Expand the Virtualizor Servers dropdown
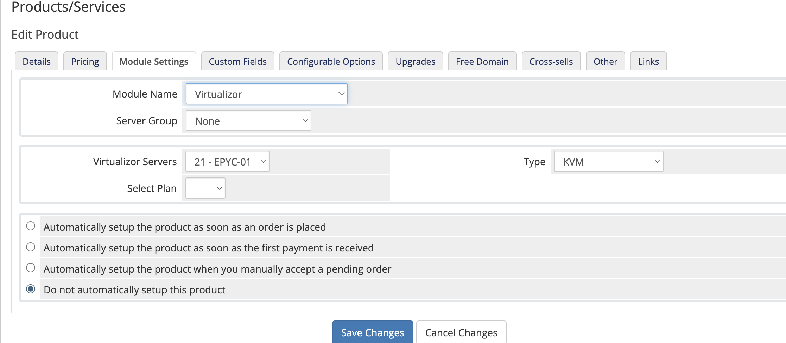 (227, 161)
